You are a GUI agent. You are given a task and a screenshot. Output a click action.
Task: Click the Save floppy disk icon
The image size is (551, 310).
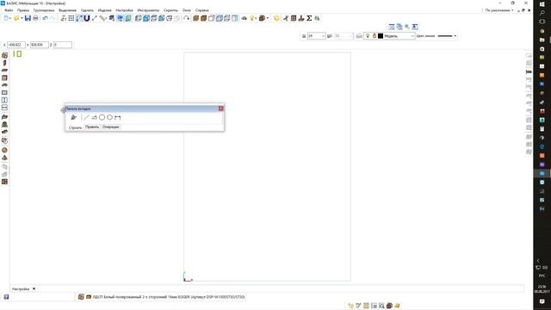28,18
